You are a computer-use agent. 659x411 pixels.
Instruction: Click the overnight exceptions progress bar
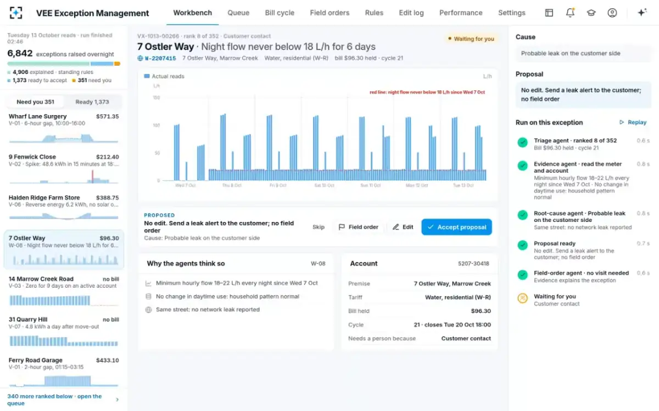tap(64, 64)
